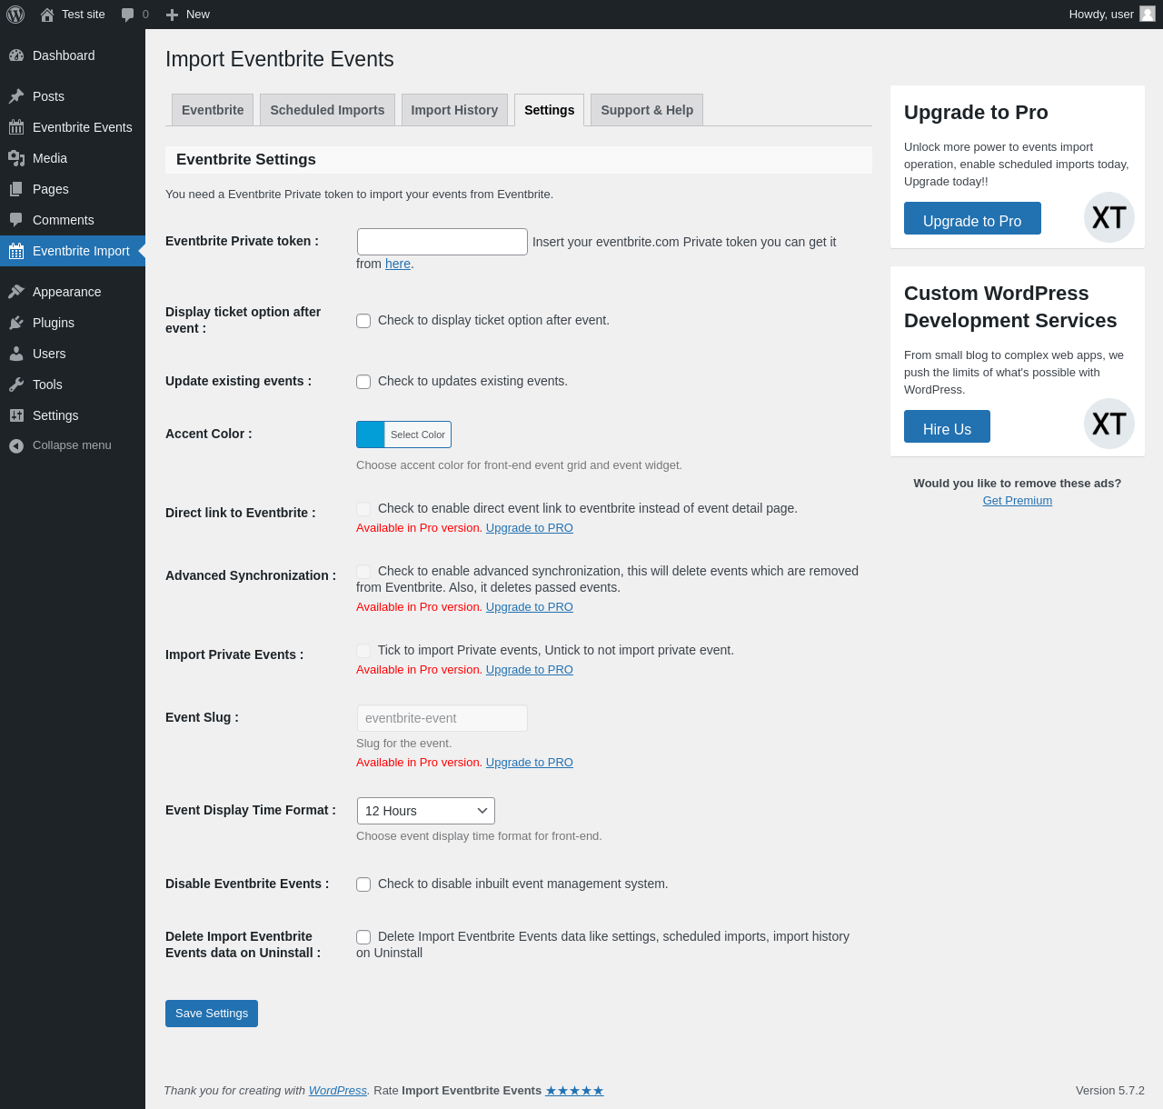Click the Collapse menu arrow icon
This screenshot has height=1109, width=1163.
point(16,445)
